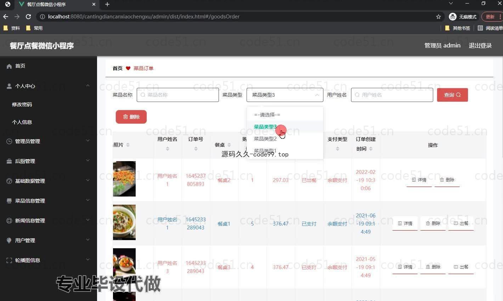Sort by 支付类型 column arrows
Image resolution: width=503 pixels, height=301 pixels.
(338, 149)
